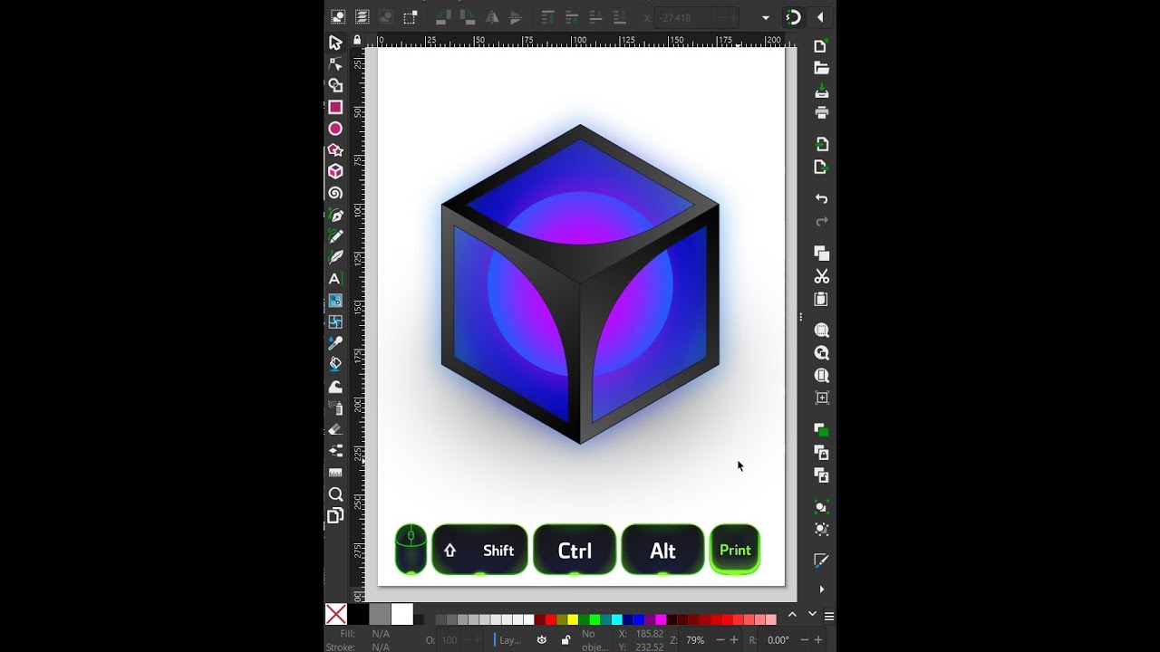The height and width of the screenshot is (652, 1160).
Task: Select the Rectangle tool
Action: click(335, 107)
